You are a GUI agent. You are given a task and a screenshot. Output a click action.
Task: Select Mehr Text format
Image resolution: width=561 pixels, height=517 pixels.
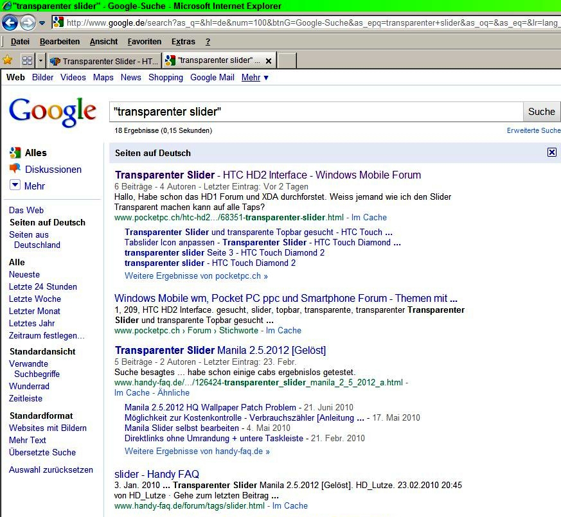click(x=28, y=440)
